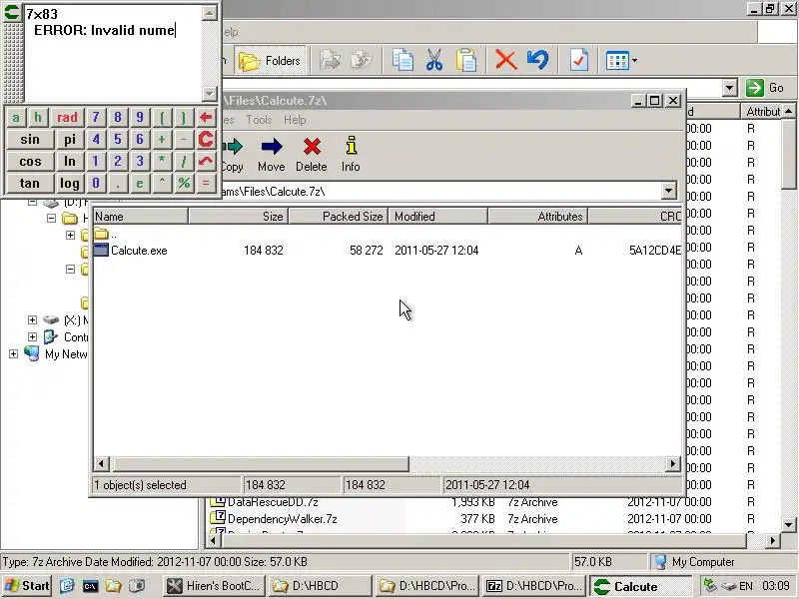Viewport: 799px width, 599px height.
Task: Launch command prompt from quick launch
Action: tap(90, 586)
